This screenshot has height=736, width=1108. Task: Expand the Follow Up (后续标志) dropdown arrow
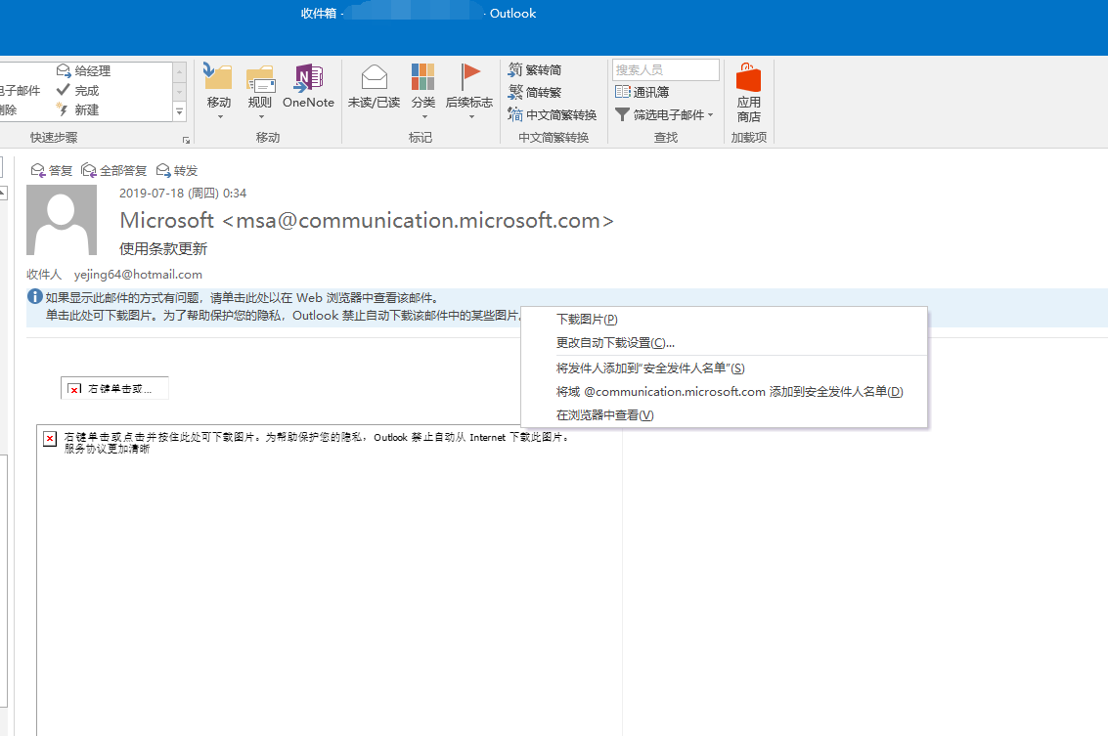471,117
